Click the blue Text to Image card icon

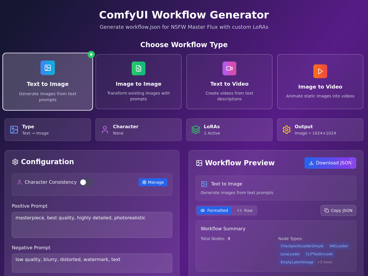[48, 68]
